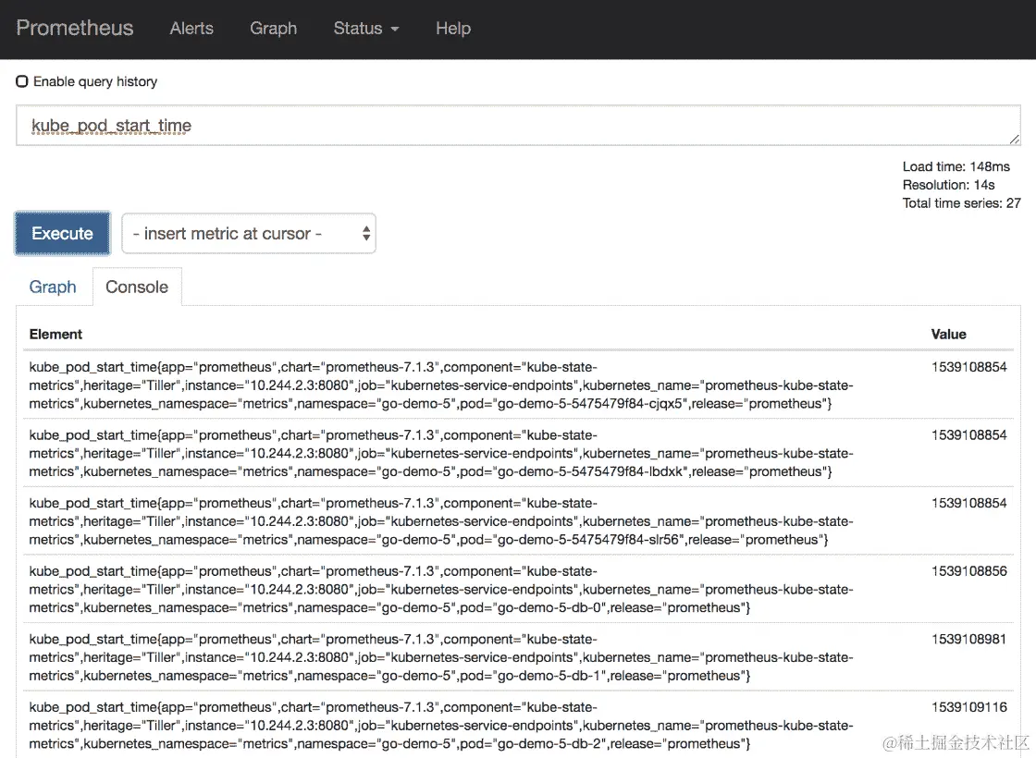
Task: Enable query history checkbox
Action: click(x=22, y=81)
